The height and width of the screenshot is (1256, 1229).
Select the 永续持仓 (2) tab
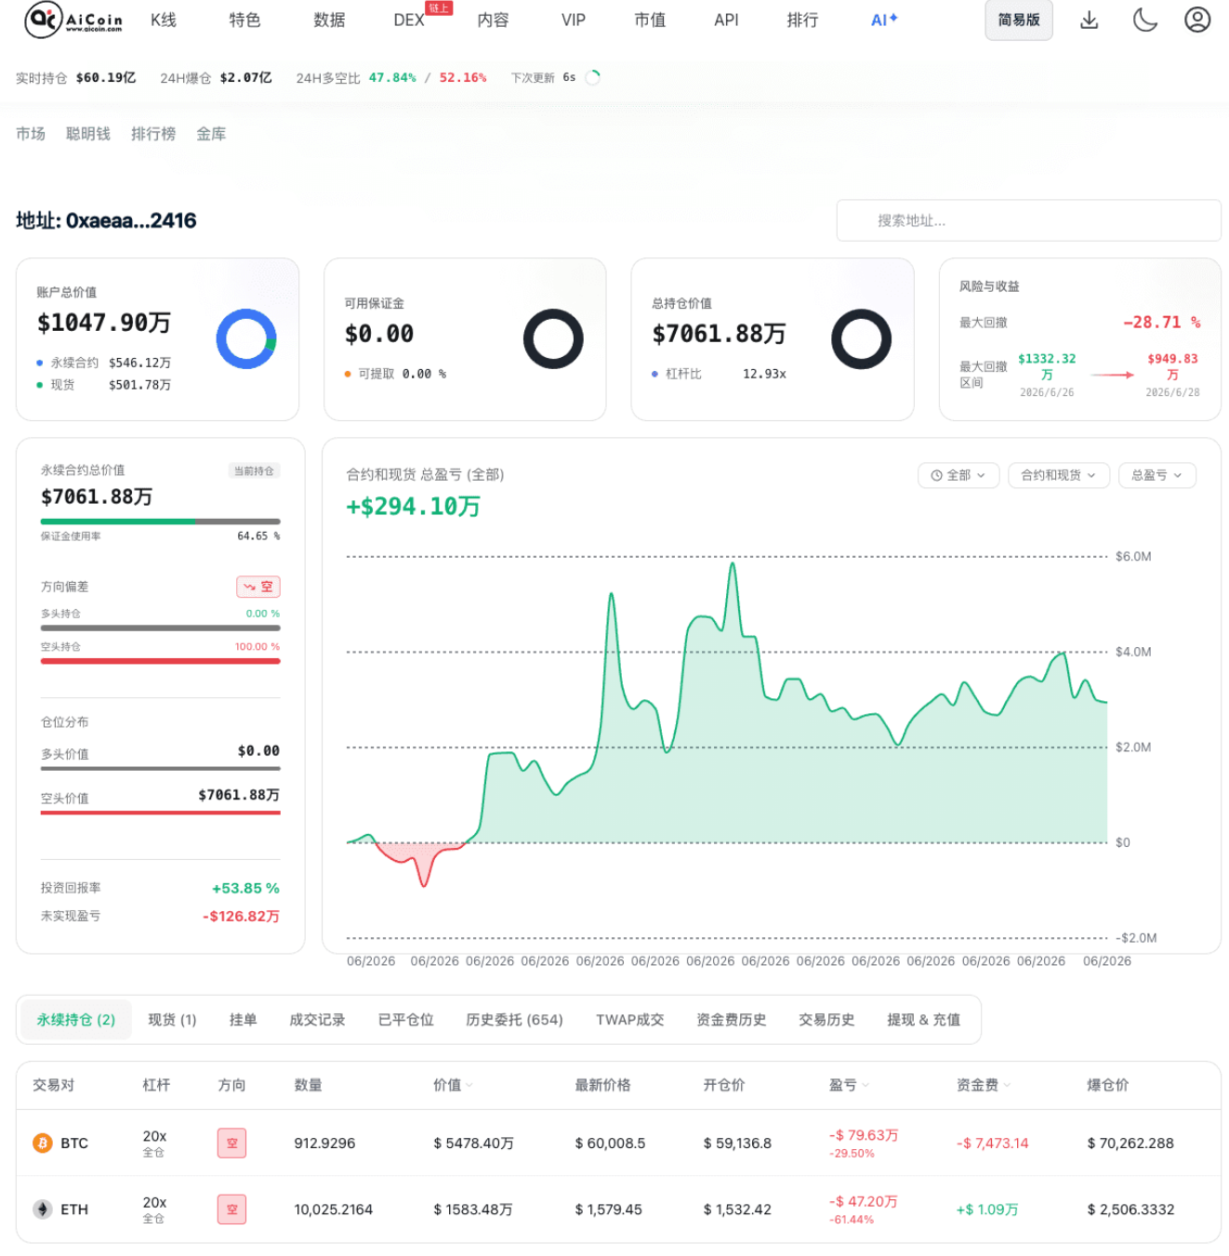tap(76, 1020)
